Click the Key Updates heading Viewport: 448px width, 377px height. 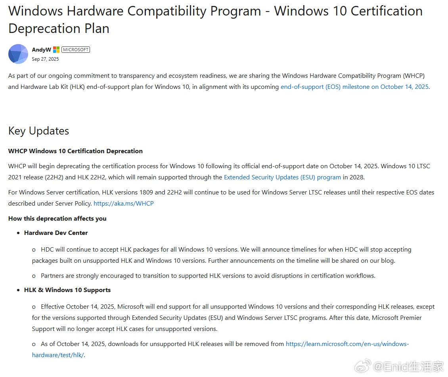tap(38, 131)
